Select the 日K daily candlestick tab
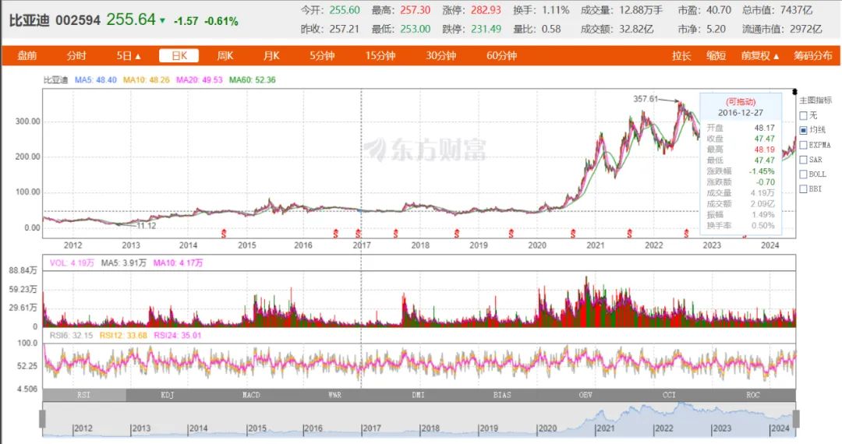Screen dimensions: 842x444 coord(179,56)
